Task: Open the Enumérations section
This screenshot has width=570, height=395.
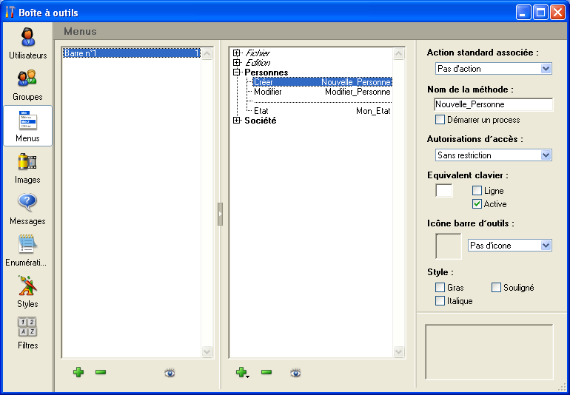Action: 27,250
